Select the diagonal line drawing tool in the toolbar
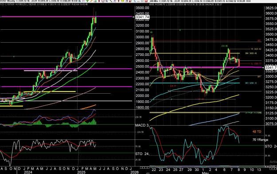277x174 pixels. coord(111,1)
